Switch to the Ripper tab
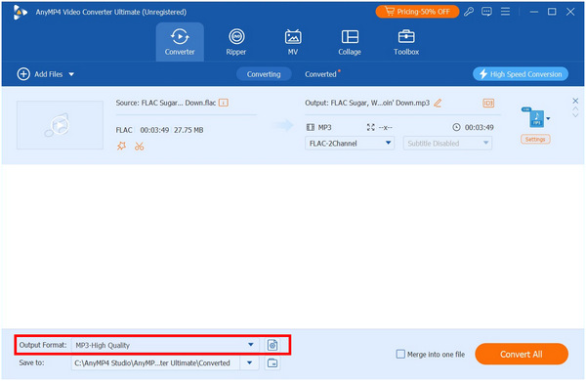 [x=236, y=42]
